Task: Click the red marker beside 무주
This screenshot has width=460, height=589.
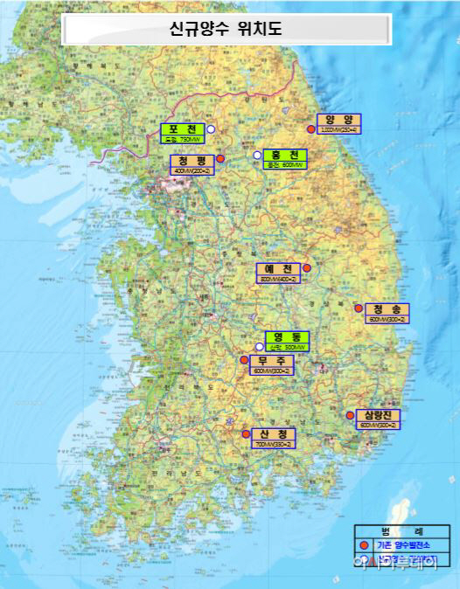Action: coord(244,360)
